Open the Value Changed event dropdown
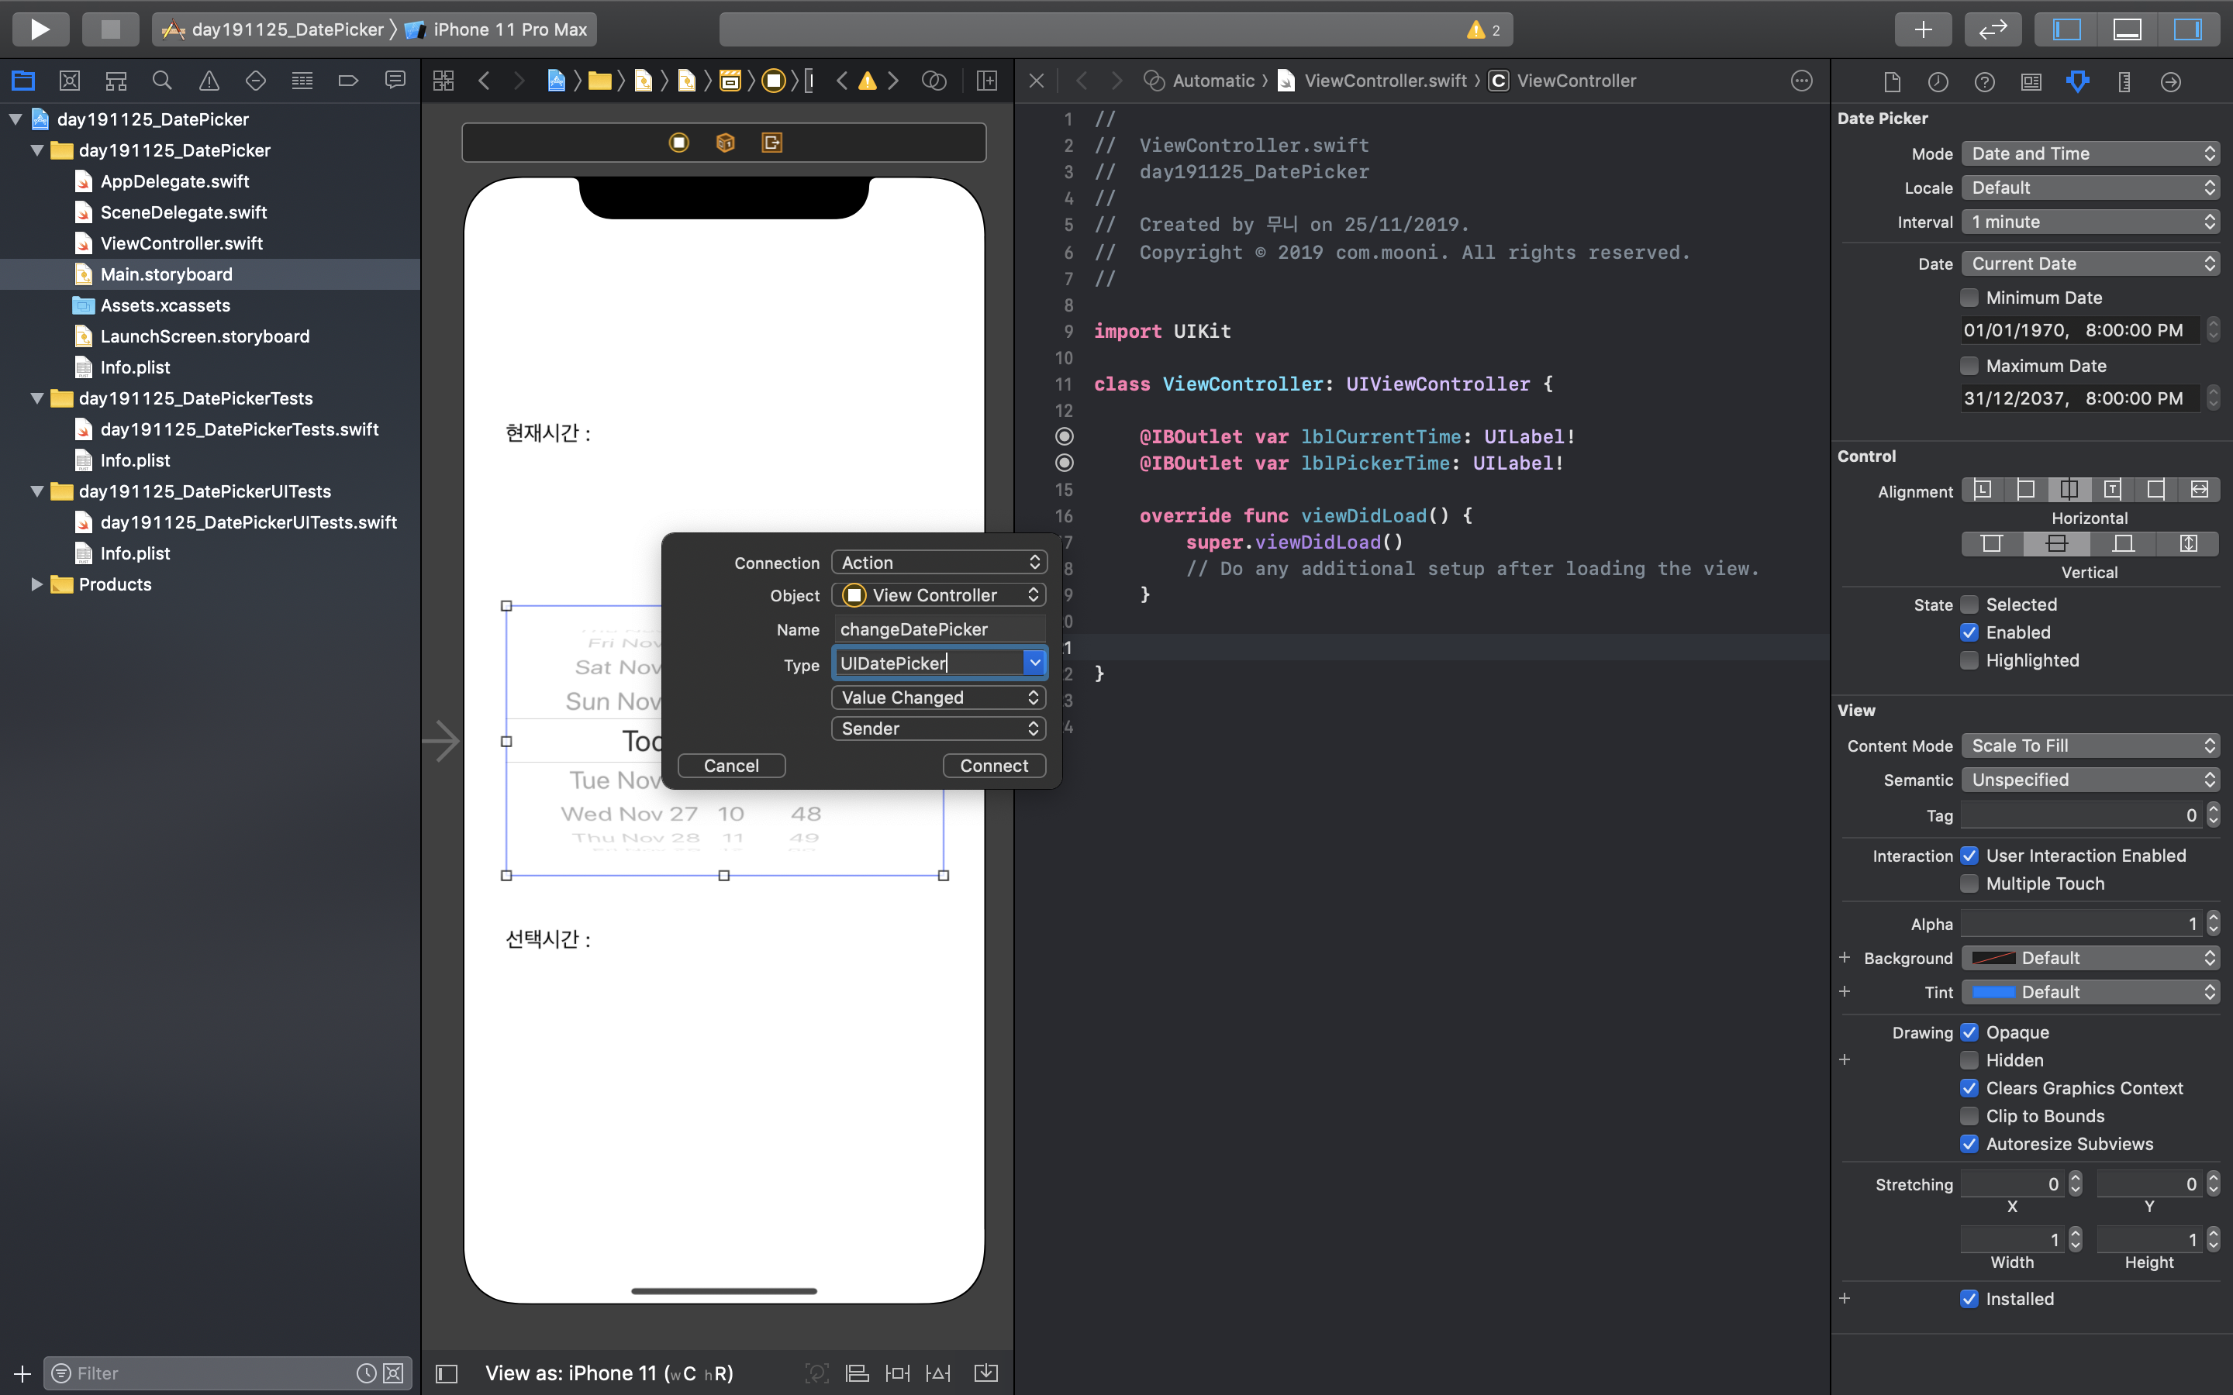 click(x=938, y=697)
